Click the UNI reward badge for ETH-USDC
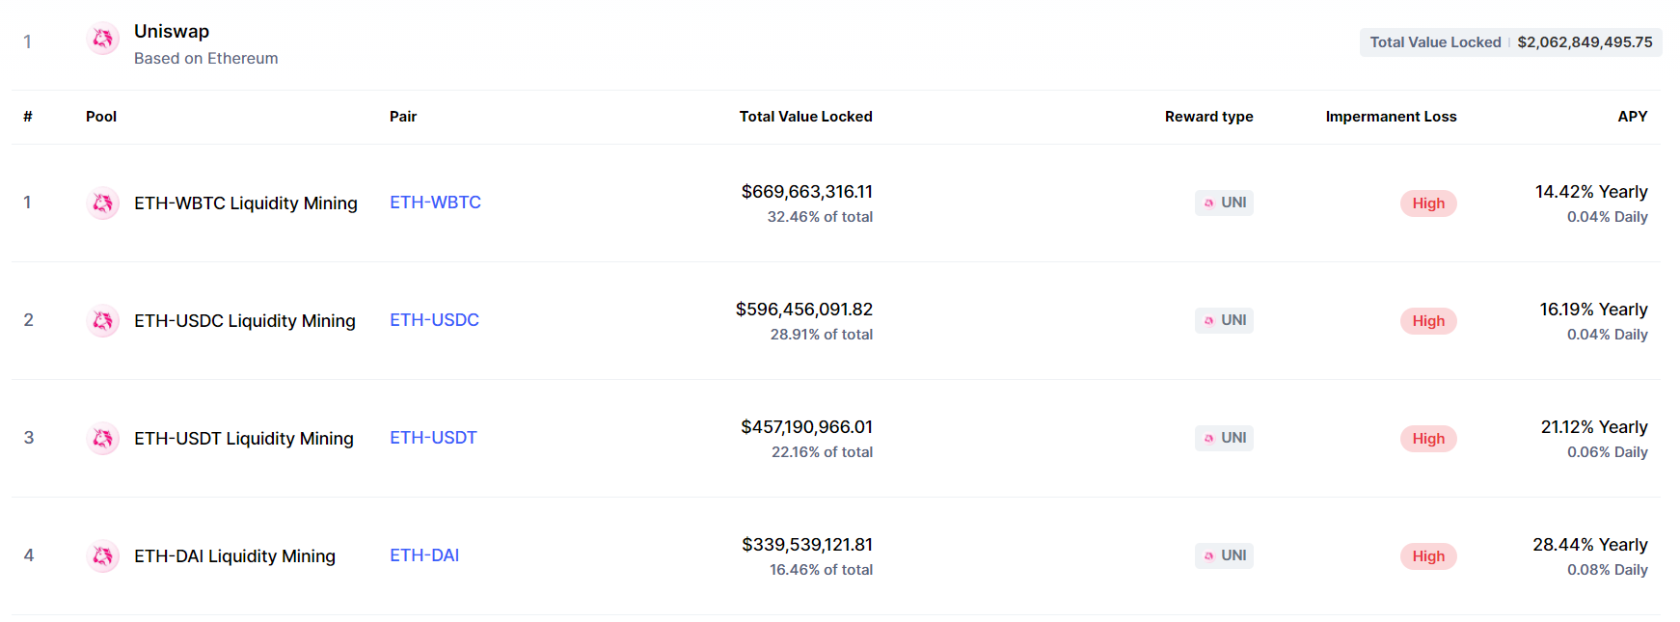The width and height of the screenshot is (1680, 622). (x=1224, y=320)
